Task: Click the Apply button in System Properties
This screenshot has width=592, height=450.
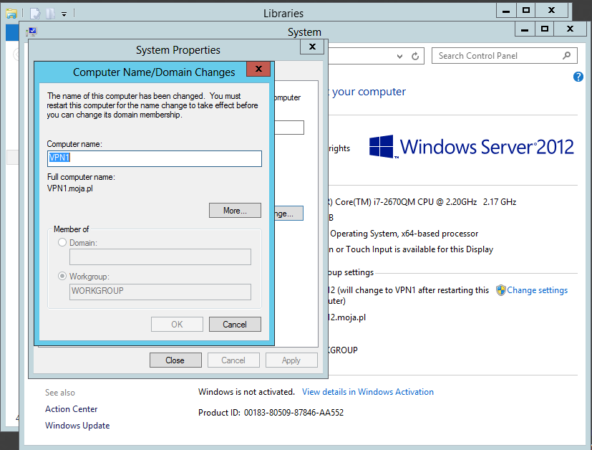Action: point(291,360)
